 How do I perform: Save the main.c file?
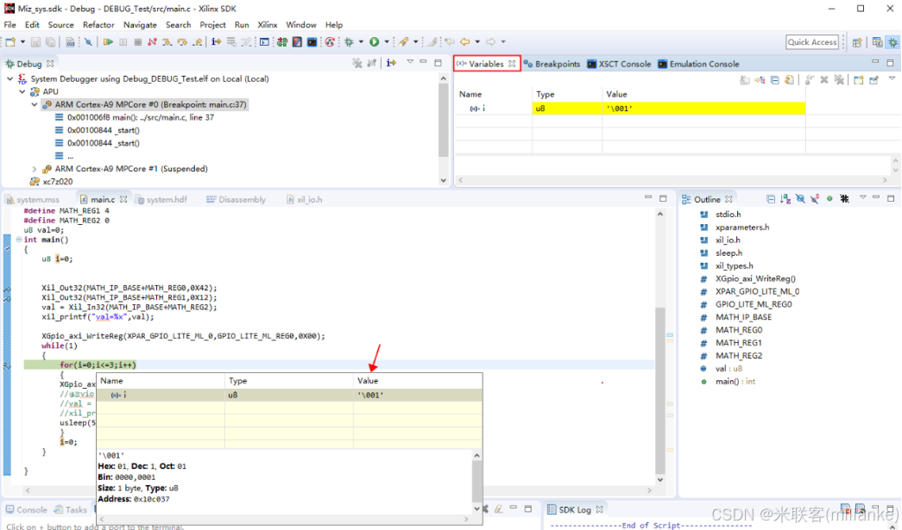click(35, 41)
